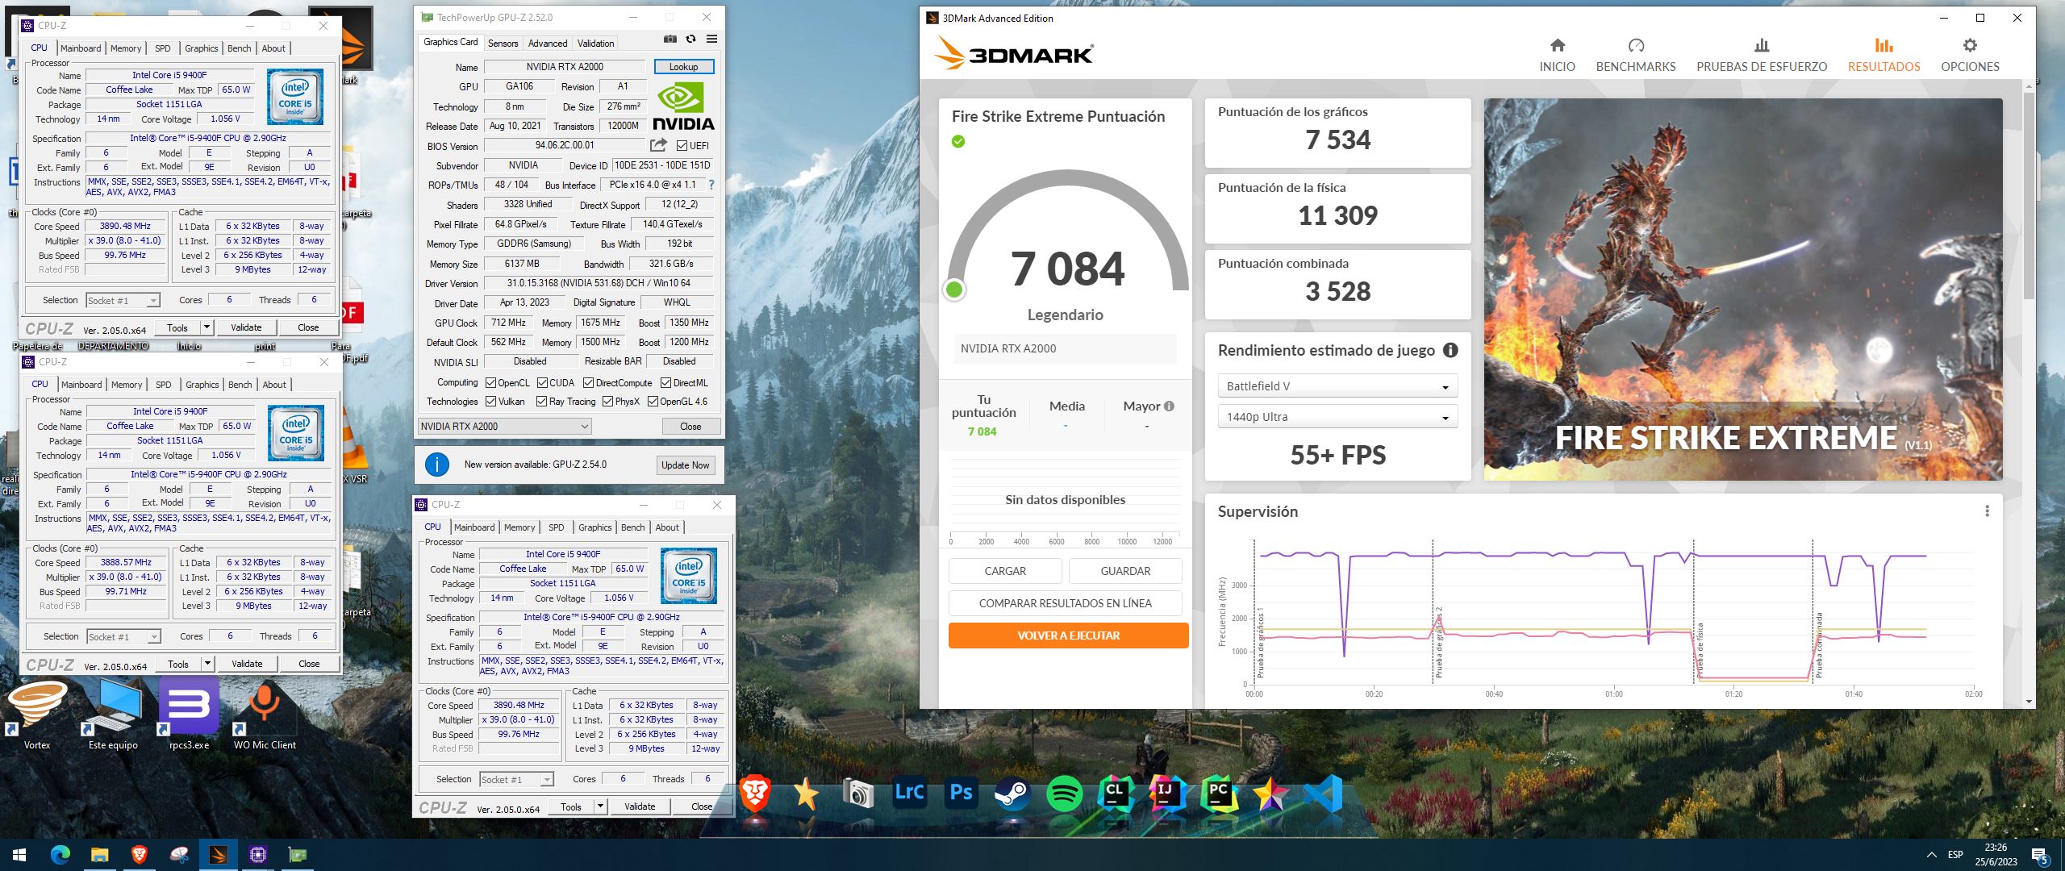Toggle OpenCL checkbox in GPU-Z
2065x871 pixels.
pyautogui.click(x=490, y=383)
